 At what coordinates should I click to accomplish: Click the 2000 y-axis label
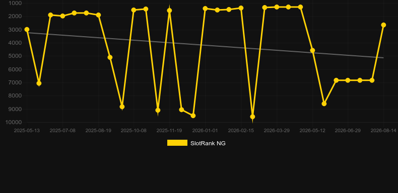tap(15, 16)
